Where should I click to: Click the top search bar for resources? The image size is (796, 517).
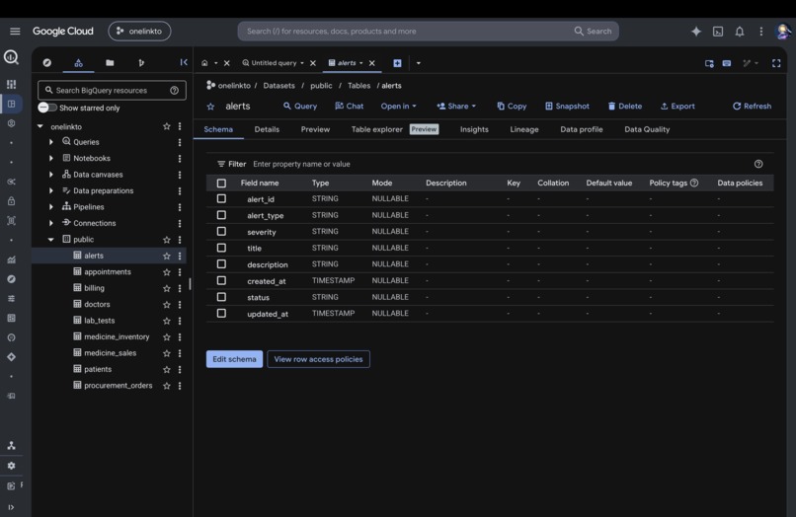[428, 32]
